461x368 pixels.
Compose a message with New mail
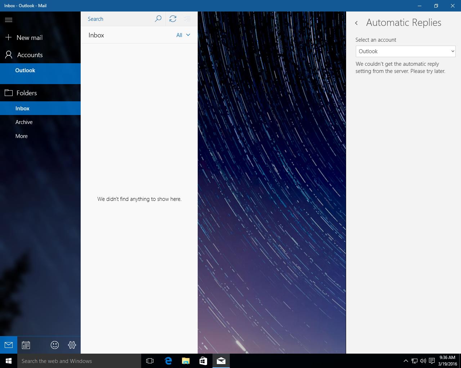point(40,37)
